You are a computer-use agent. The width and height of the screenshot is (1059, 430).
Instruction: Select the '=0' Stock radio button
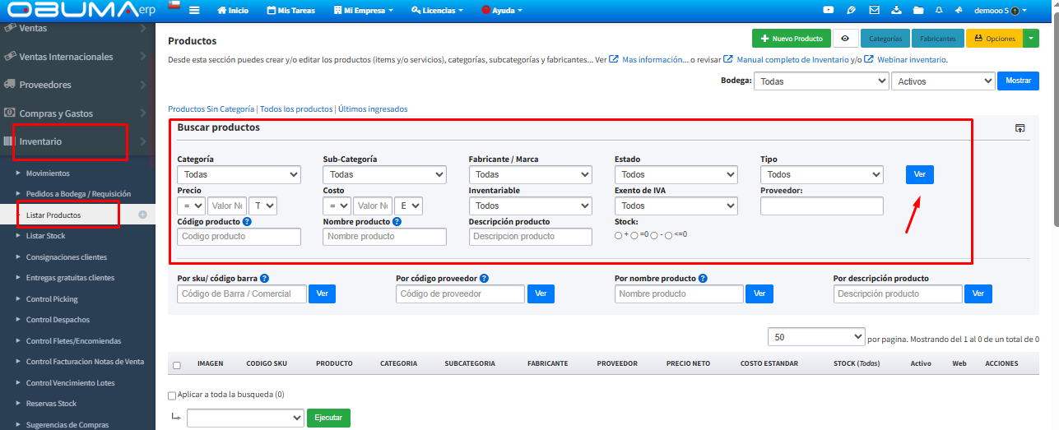click(634, 235)
